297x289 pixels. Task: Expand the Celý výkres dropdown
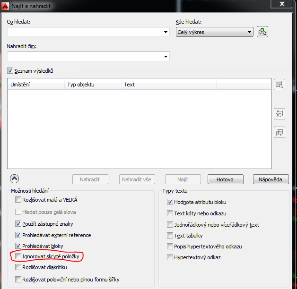[x=249, y=32]
